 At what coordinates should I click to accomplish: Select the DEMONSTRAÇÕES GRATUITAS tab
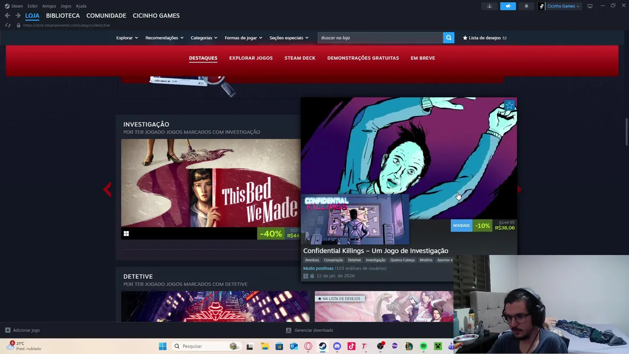pyautogui.click(x=363, y=58)
